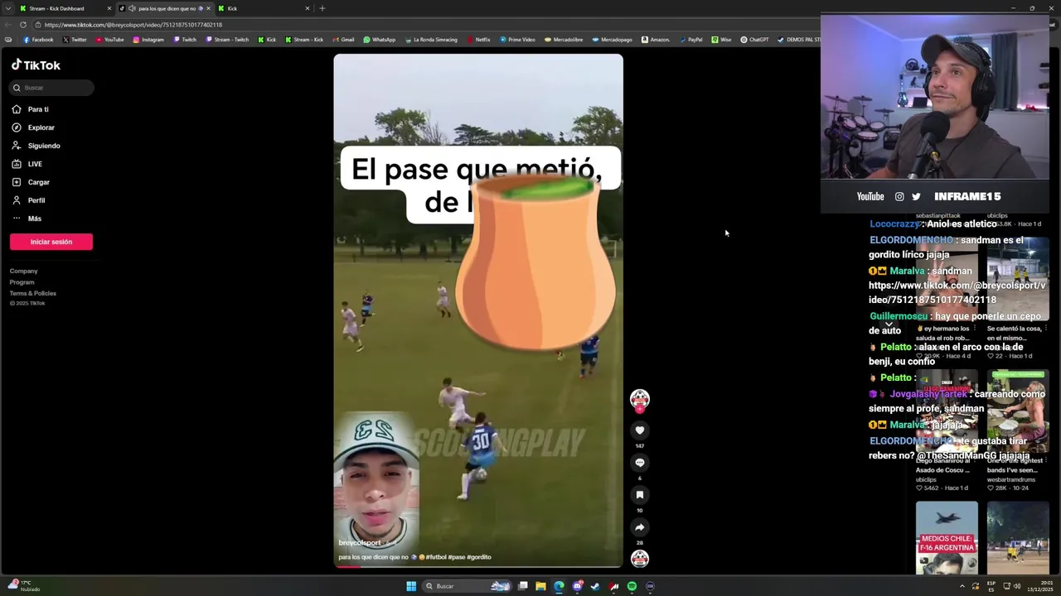Open the Mercadopago bookmark
The image size is (1061, 596).
[612, 40]
